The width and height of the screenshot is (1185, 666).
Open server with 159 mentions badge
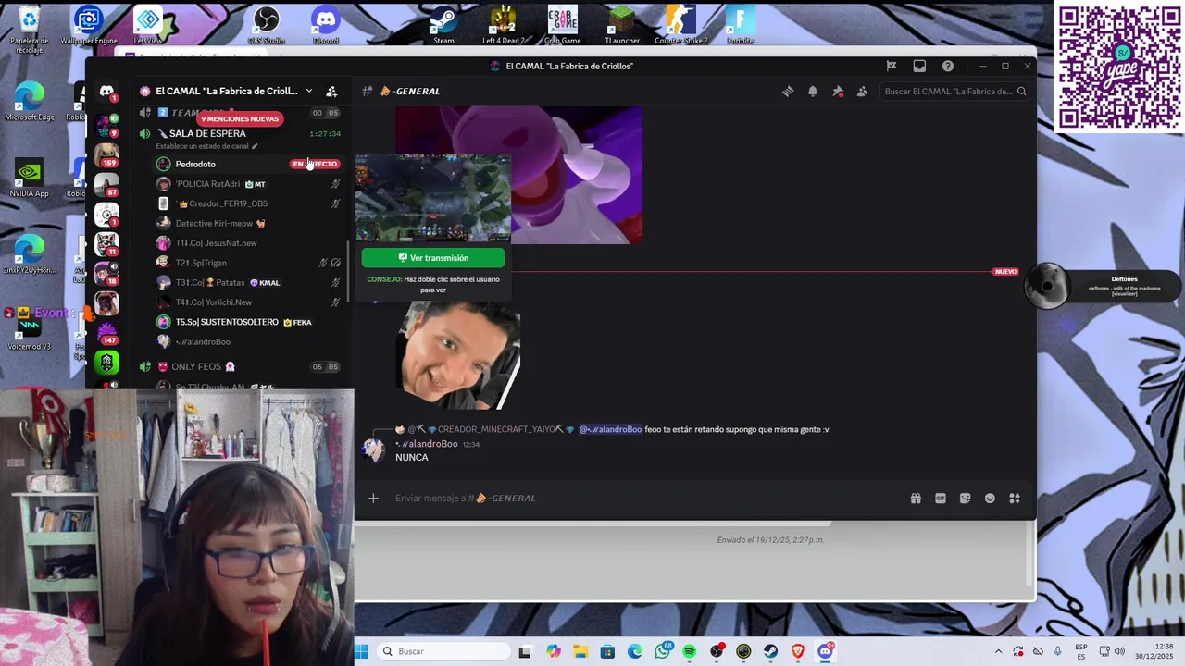coord(106,154)
